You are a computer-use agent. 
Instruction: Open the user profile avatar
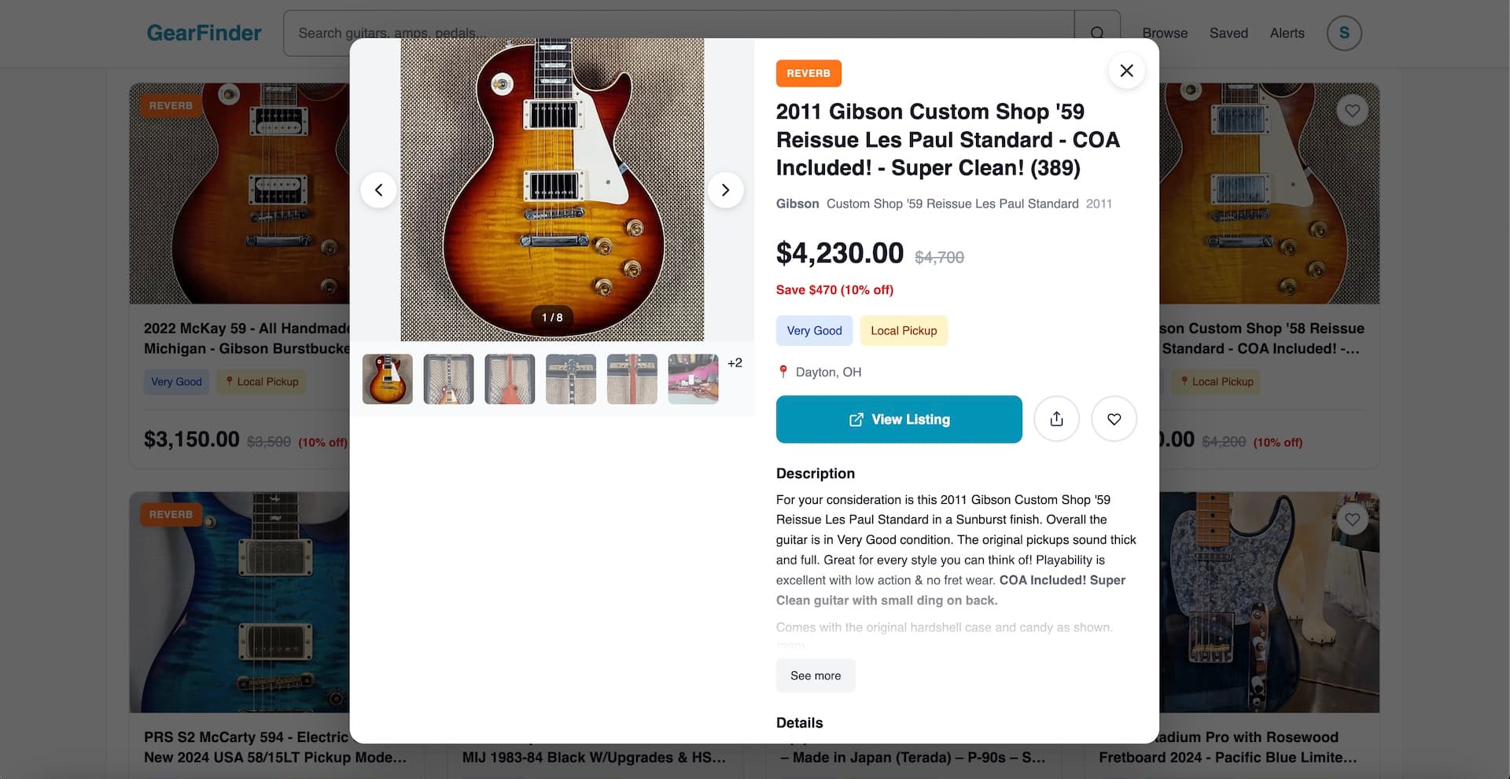(x=1343, y=33)
